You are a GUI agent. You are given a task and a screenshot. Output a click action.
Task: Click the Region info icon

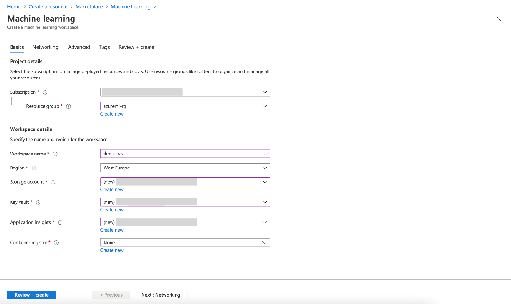point(34,168)
